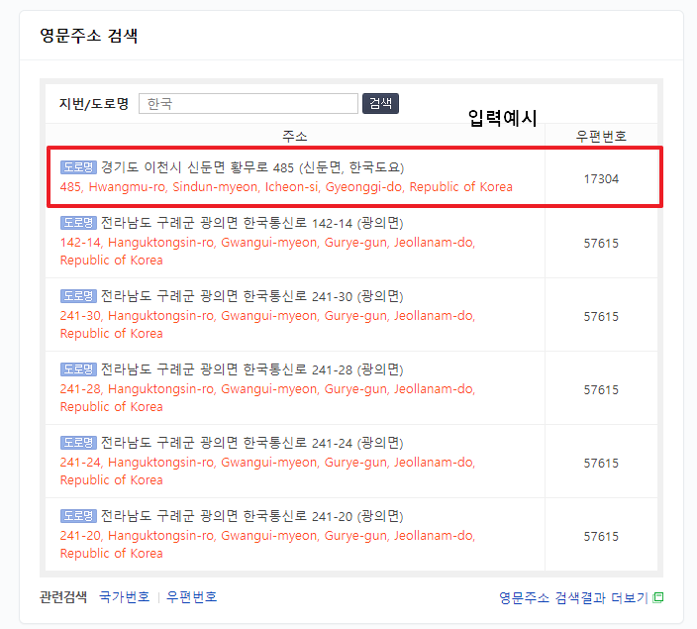Image resolution: width=697 pixels, height=629 pixels.
Task: Select the 한국통신로 241-24 Korean address
Action: click(x=252, y=443)
